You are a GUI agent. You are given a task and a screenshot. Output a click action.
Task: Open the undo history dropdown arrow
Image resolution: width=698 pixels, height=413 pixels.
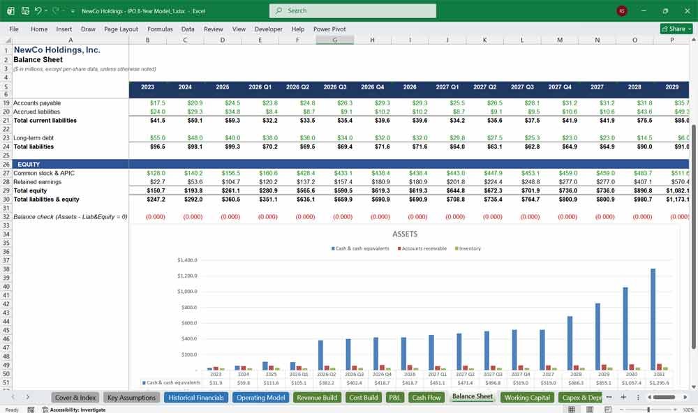pos(46,10)
